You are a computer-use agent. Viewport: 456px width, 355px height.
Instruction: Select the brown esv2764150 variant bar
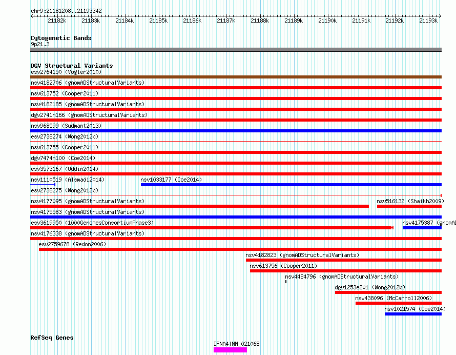click(236, 77)
